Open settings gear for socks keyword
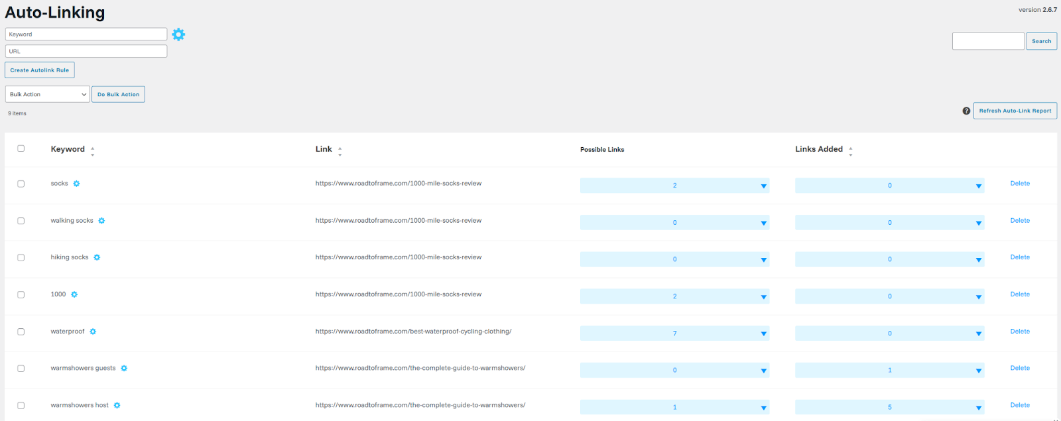 point(76,184)
